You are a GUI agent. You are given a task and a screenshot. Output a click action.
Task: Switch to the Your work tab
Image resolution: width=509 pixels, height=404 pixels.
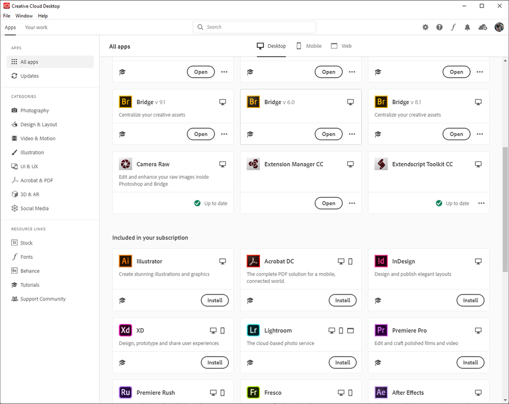(x=36, y=28)
